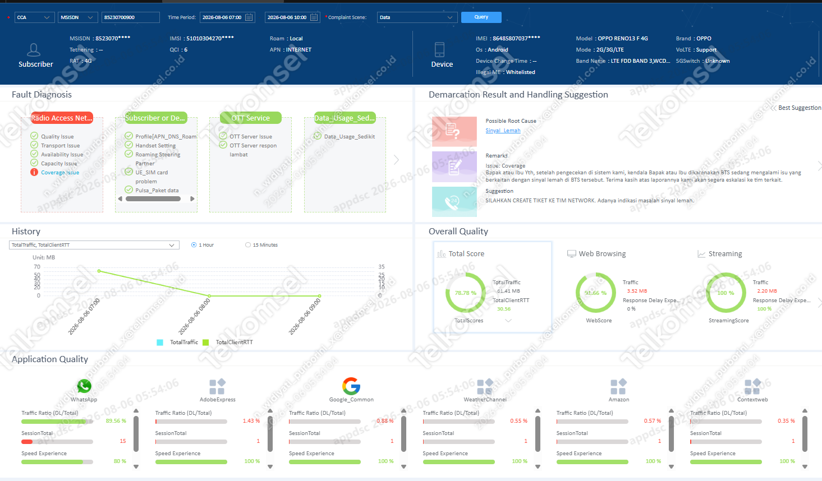
Task: Open the start time calendar icon
Action: click(249, 17)
